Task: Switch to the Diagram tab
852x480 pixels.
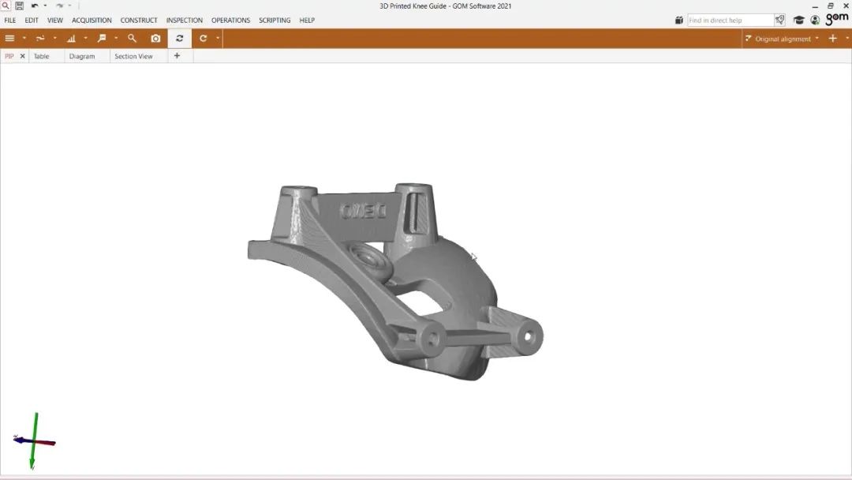Action: click(81, 56)
